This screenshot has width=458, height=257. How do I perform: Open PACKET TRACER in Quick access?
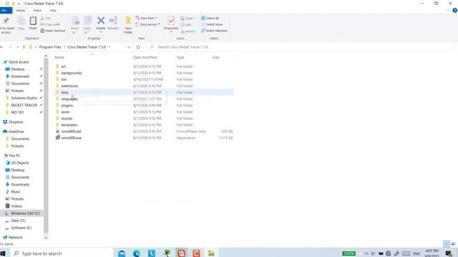[24, 105]
